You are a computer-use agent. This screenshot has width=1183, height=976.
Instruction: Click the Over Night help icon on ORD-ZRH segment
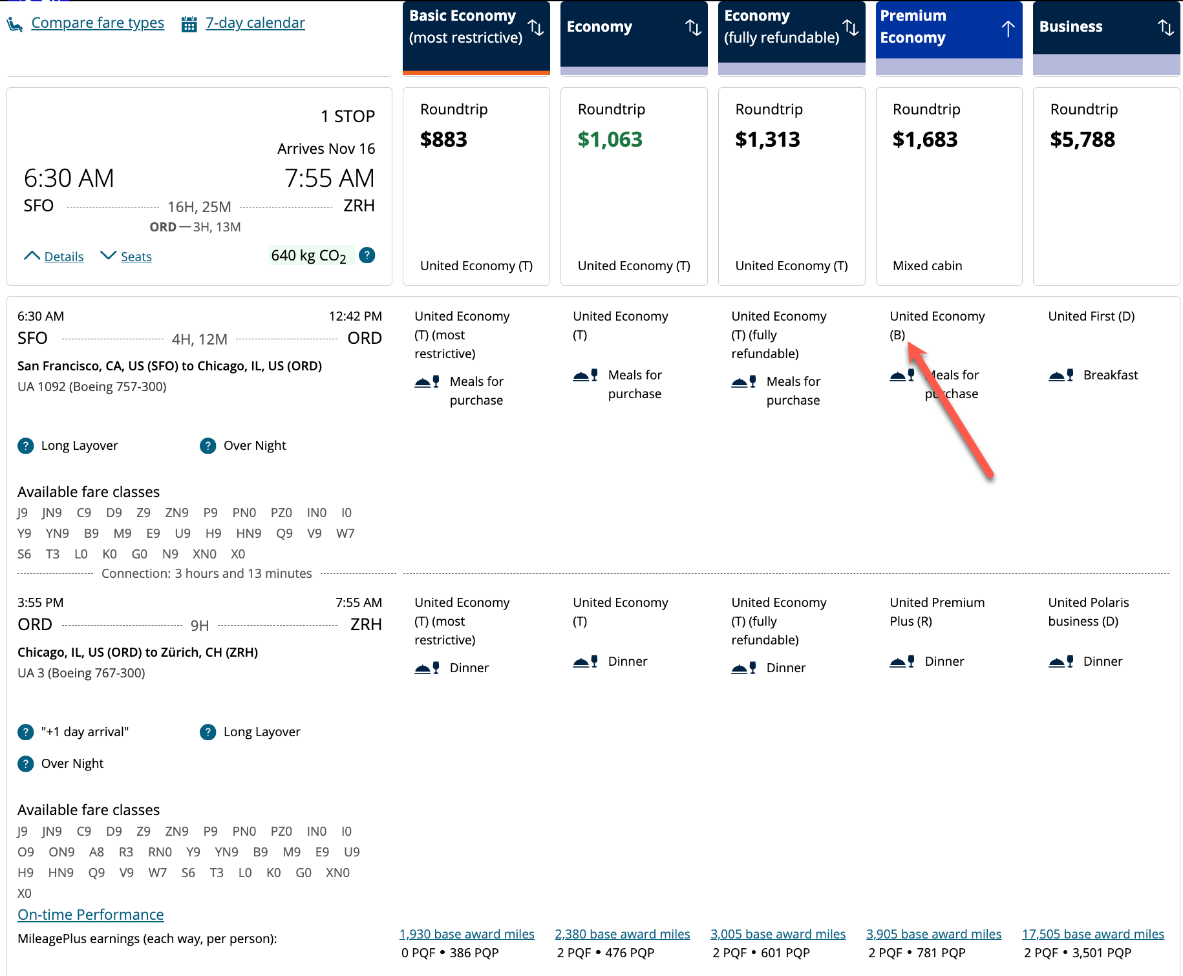coord(25,763)
